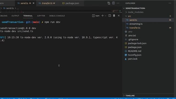Open tsconfig.json in the Explorer
The width and height of the screenshot is (176, 99).
pos(148,55)
